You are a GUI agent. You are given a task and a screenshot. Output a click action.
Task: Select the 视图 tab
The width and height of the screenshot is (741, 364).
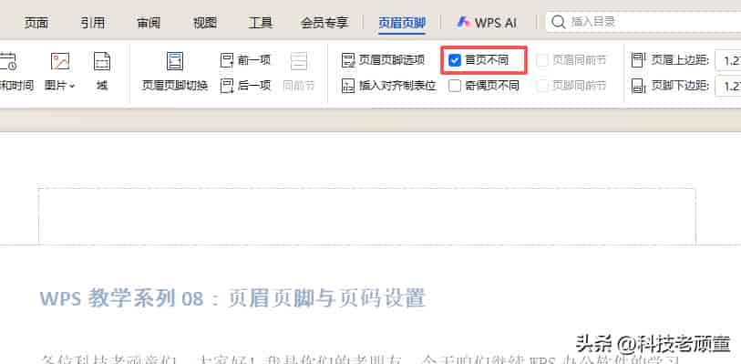tap(205, 22)
